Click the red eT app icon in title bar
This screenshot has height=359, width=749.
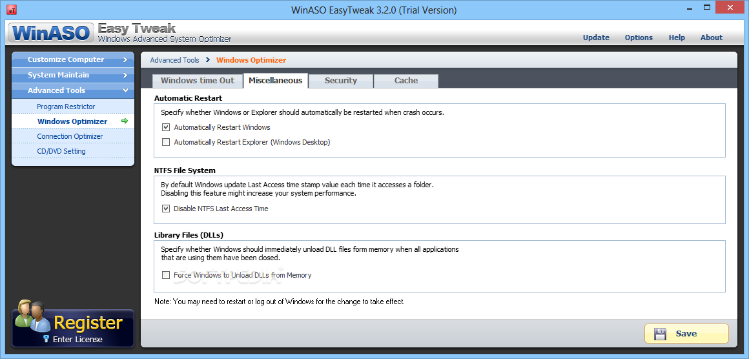pyautogui.click(x=12, y=10)
